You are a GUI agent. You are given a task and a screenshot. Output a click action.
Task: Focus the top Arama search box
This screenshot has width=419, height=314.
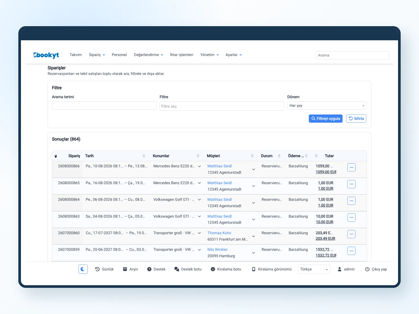(352, 55)
